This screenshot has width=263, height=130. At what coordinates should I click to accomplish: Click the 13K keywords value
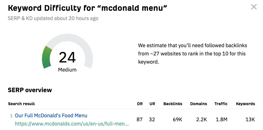(x=251, y=120)
